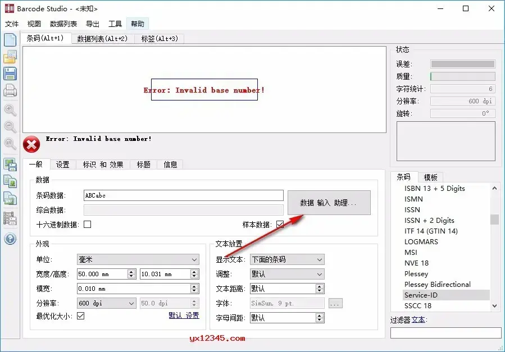Click the Barcode Studio title bar icon
Viewport: 505px width, 352px height.
coord(10,8)
